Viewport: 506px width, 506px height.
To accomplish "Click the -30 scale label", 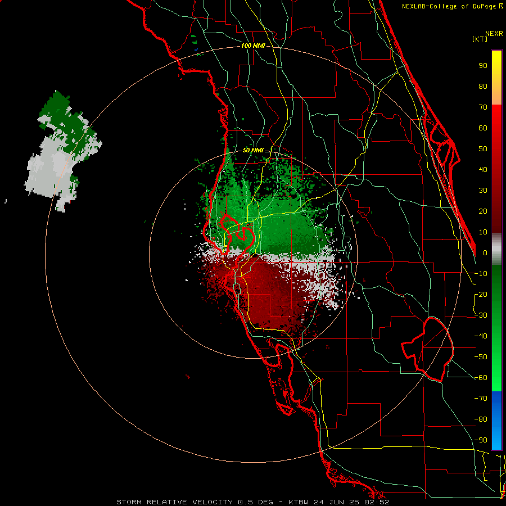I will pos(481,315).
